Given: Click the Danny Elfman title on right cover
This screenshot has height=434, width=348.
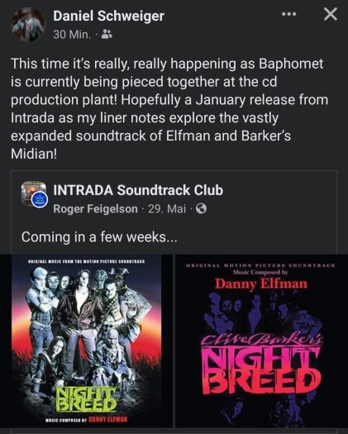Looking at the screenshot, I should [x=261, y=284].
